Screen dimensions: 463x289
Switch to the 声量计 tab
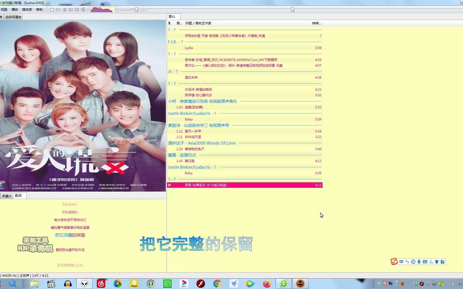click(6, 196)
